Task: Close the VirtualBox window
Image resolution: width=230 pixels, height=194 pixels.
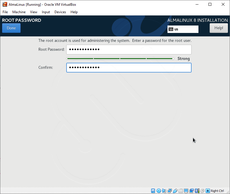Action: [223, 4]
